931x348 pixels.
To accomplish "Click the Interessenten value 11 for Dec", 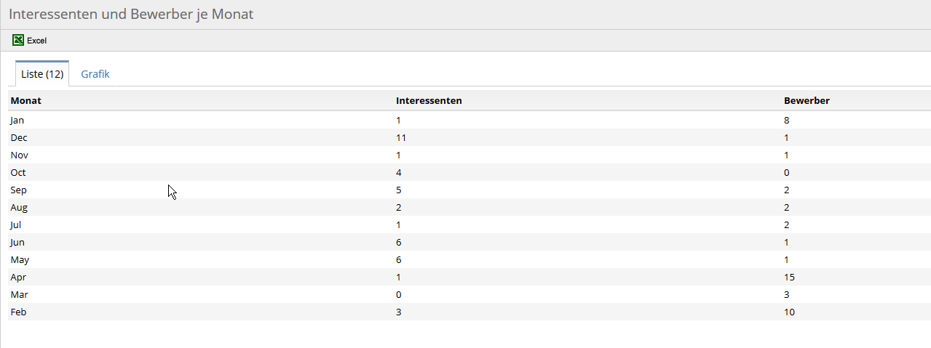I will [401, 137].
